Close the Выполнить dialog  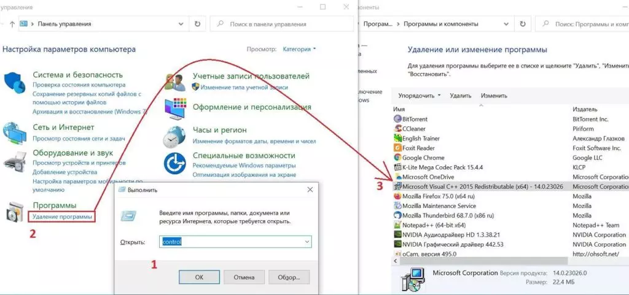tap(310, 190)
